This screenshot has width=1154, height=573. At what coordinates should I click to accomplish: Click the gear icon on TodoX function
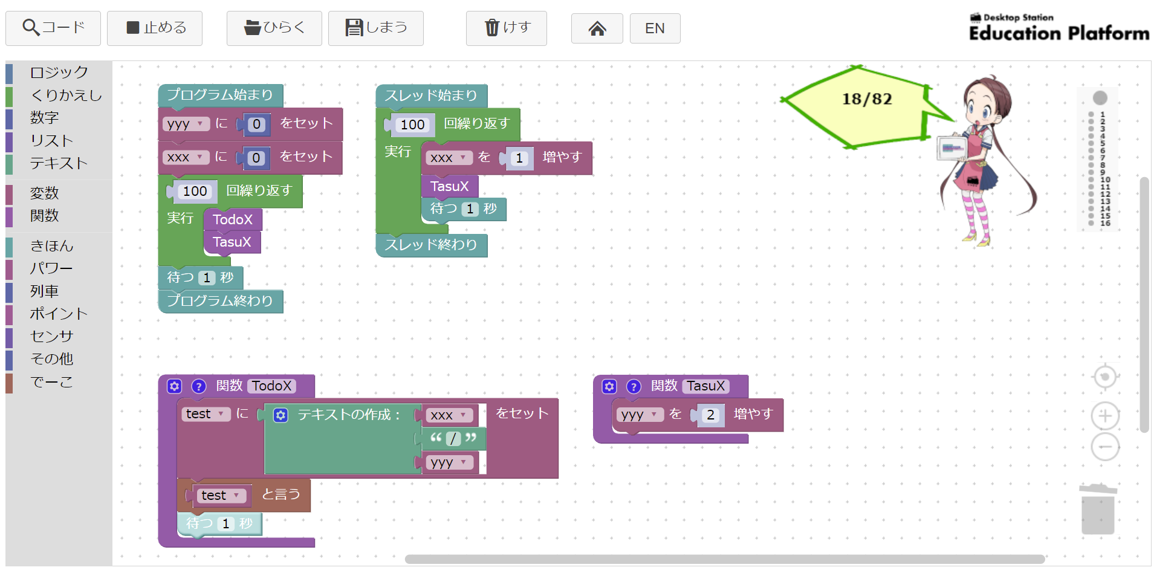pyautogui.click(x=175, y=386)
